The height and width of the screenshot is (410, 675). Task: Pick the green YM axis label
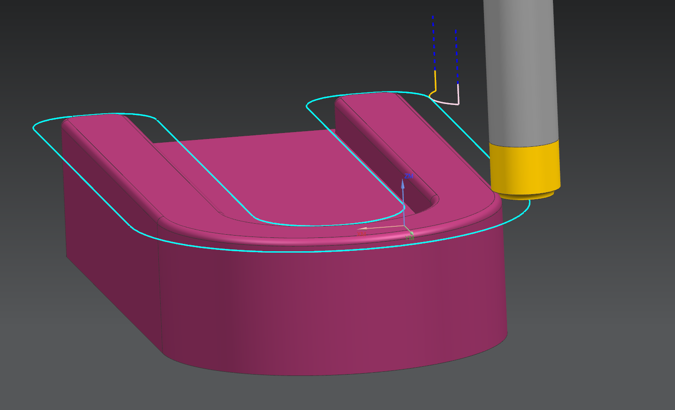[410, 238]
